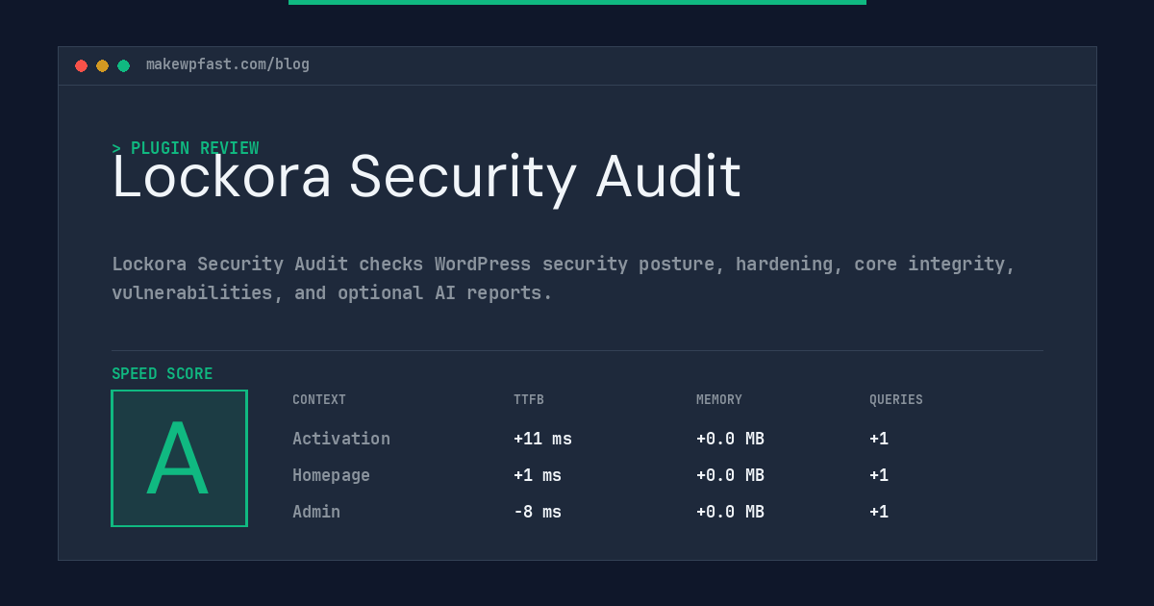Click the green window dot

point(123,65)
